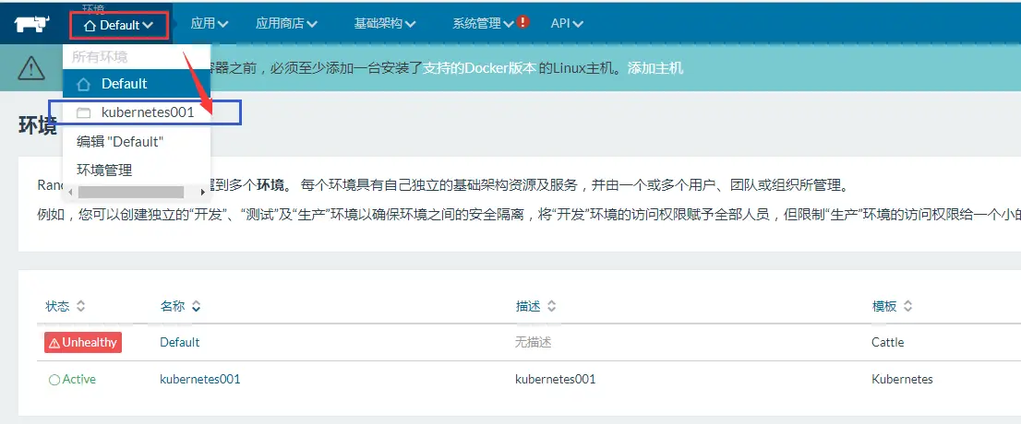Open the API menu
The width and height of the screenshot is (1021, 424).
[x=567, y=23]
